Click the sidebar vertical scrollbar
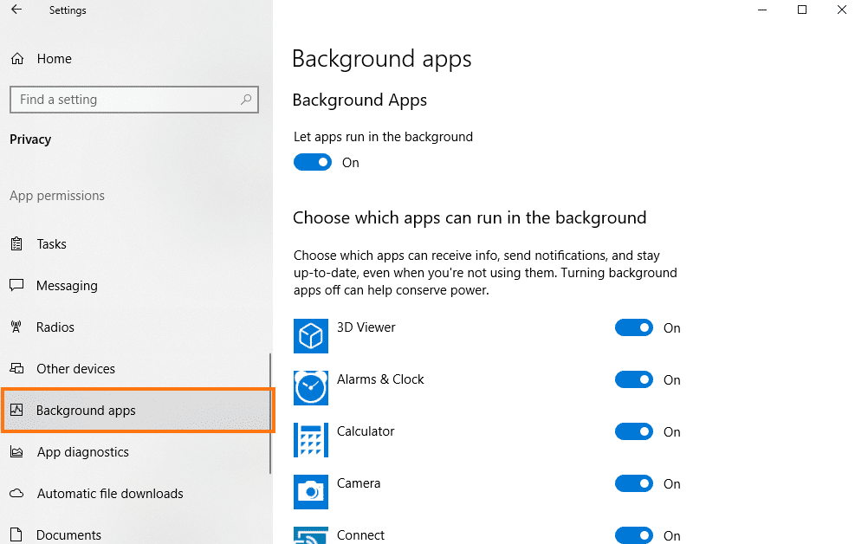Viewport: 855px width, 544px height. click(x=270, y=413)
